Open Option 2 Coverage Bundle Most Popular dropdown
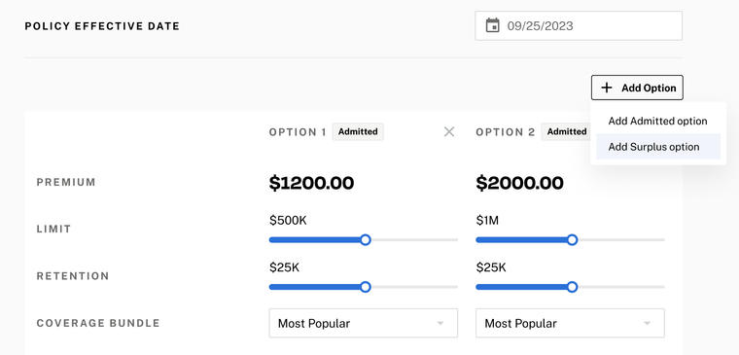Viewport: 739px width, 355px height. (570, 324)
